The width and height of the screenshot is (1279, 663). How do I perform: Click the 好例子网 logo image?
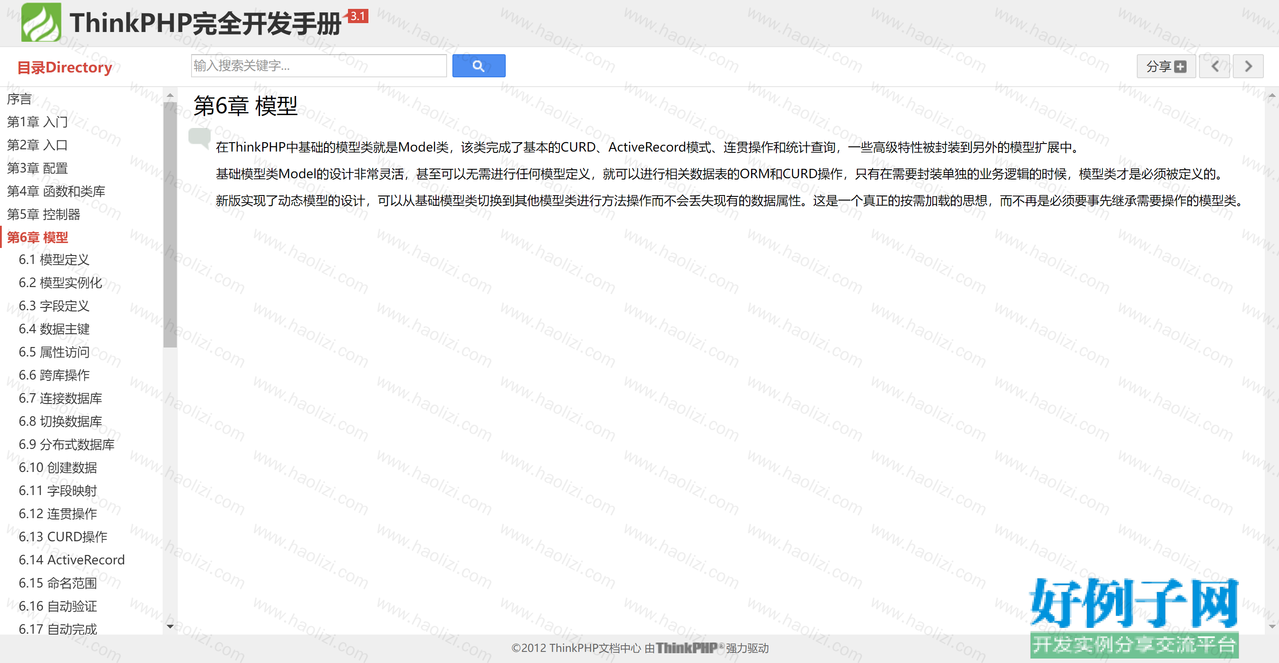click(x=1134, y=618)
